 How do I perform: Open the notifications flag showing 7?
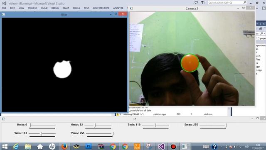203,2
